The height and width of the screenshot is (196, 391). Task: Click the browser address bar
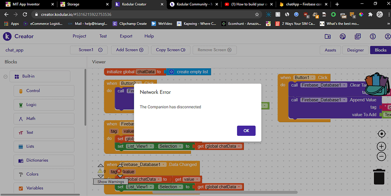point(147,14)
